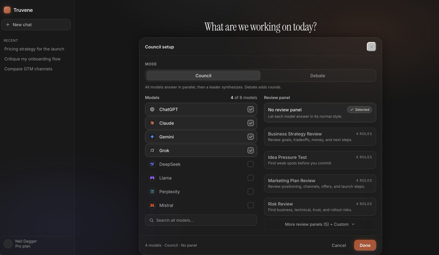Click the '4 of 8 models' counter
The height and width of the screenshot is (255, 439).
(244, 98)
